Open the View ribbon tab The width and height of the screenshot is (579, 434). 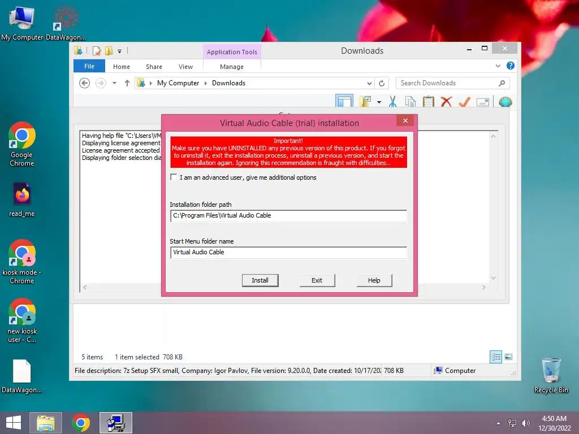pos(185,67)
